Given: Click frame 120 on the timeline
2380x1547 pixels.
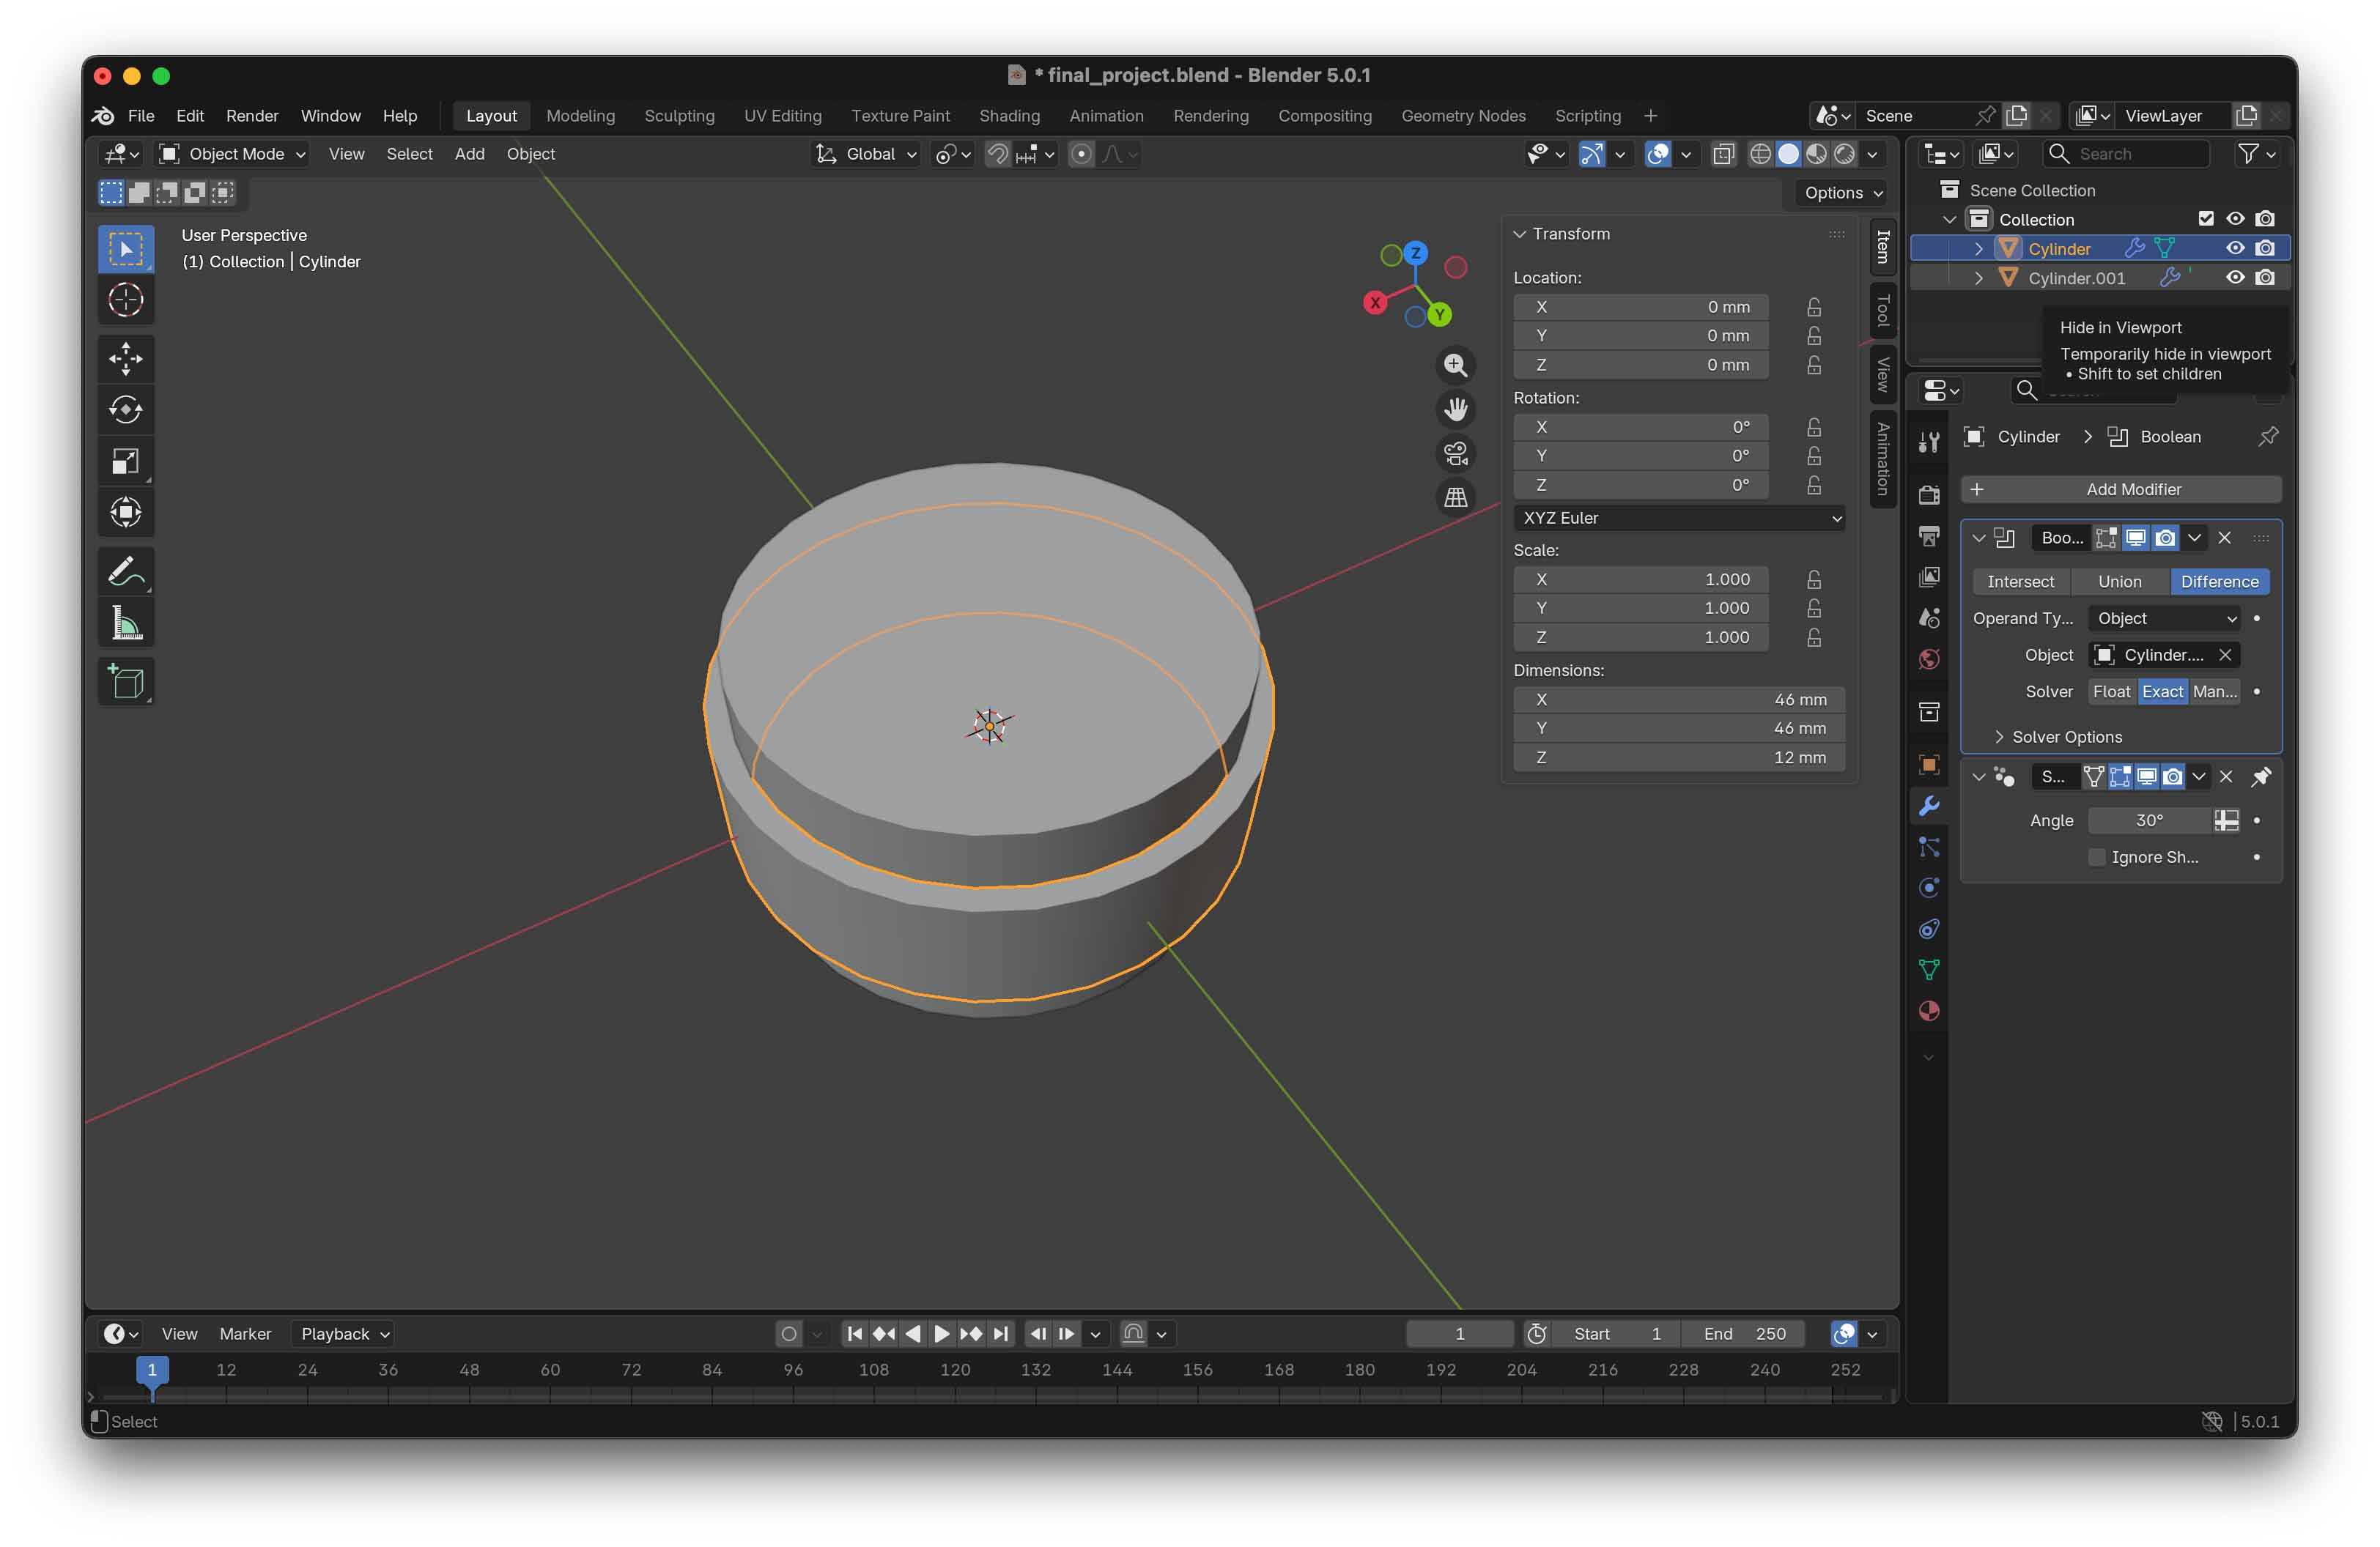Looking at the screenshot, I should (955, 1370).
